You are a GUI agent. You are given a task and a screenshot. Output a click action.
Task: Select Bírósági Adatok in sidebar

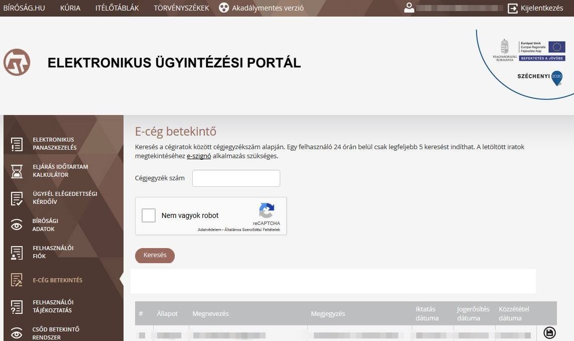45,225
